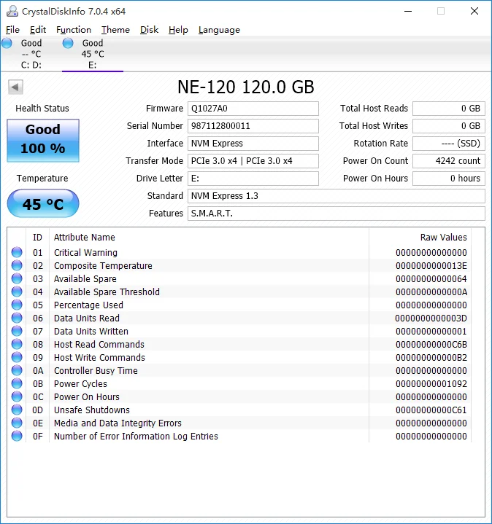The width and height of the screenshot is (492, 524).
Task: Open the Edit menu
Action: [38, 30]
